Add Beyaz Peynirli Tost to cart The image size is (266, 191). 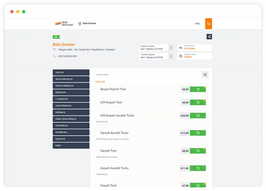coord(198,89)
